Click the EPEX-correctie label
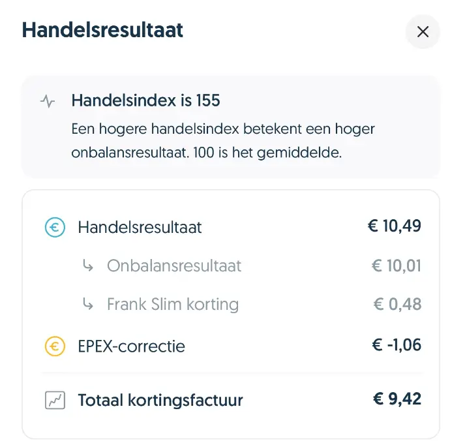The image size is (450, 443). pyautogui.click(x=132, y=346)
